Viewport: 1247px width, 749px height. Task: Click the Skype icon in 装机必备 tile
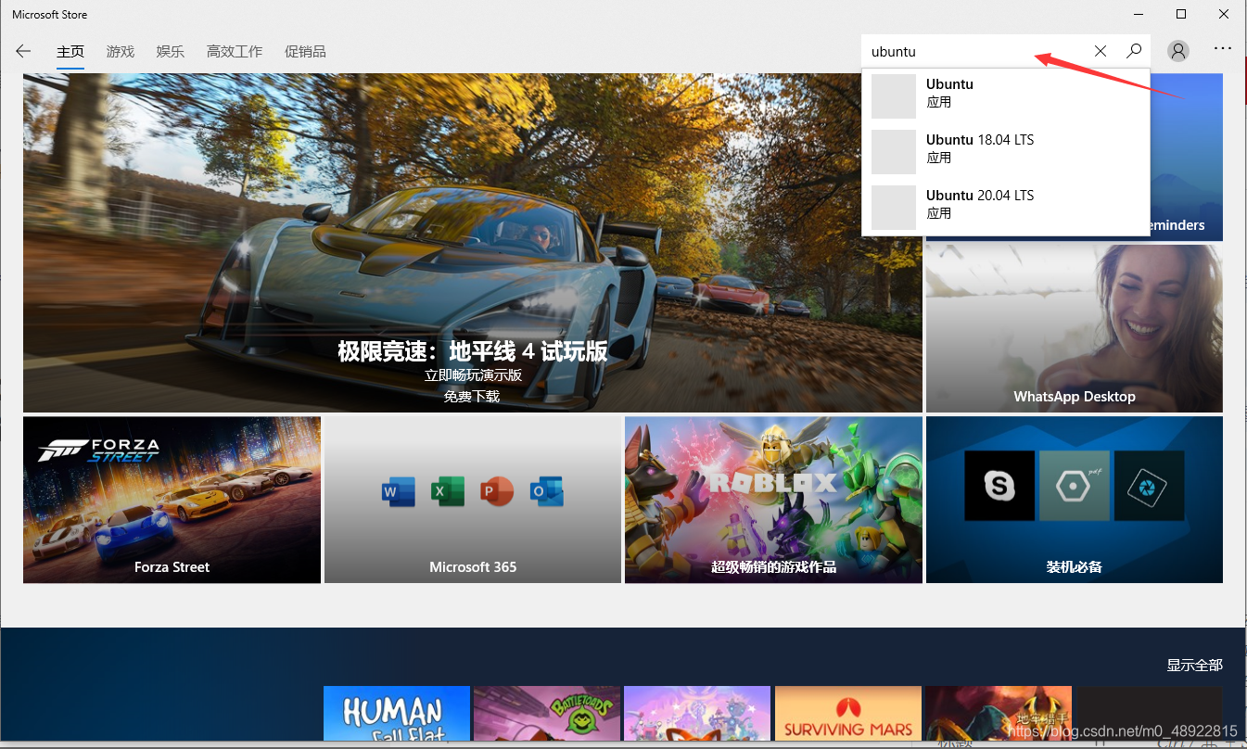click(999, 485)
